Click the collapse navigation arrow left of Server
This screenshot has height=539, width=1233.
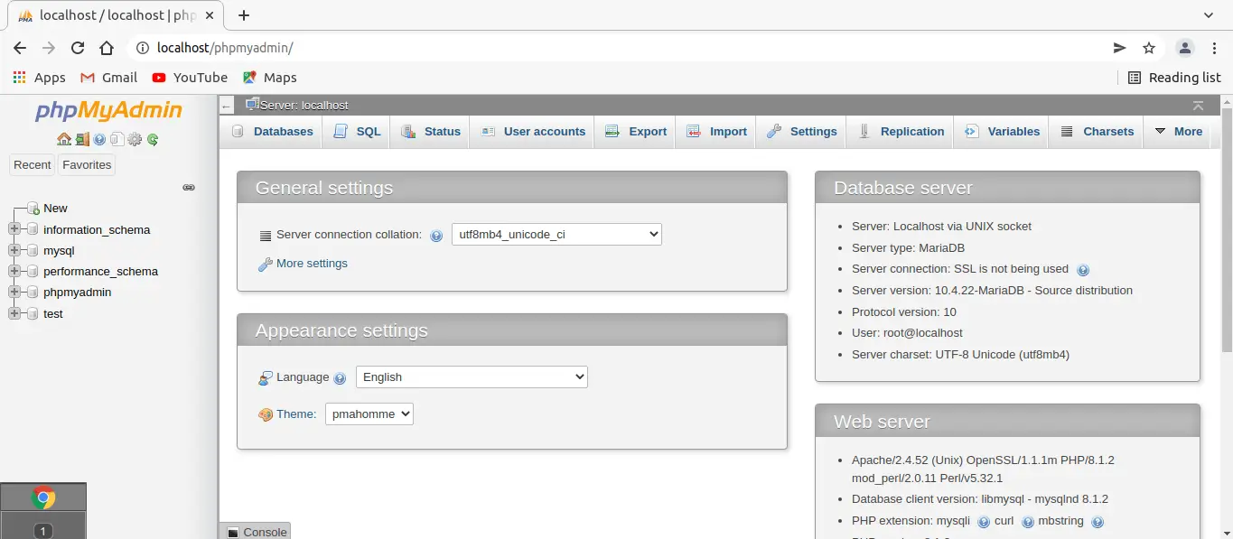pyautogui.click(x=227, y=106)
